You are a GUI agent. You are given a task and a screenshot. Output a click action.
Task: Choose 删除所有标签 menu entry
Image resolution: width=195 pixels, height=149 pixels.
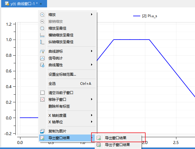pyautogui.click(x=68, y=106)
